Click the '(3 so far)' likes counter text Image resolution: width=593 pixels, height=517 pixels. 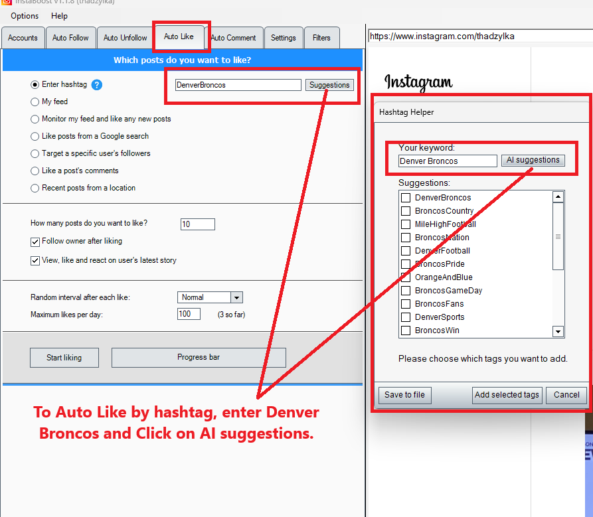tap(232, 315)
